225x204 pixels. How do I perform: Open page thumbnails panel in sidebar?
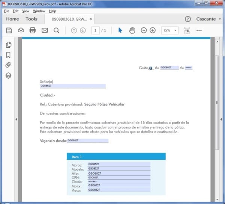pyautogui.click(x=9, y=45)
